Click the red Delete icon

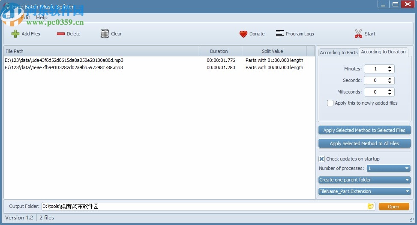(x=60, y=34)
